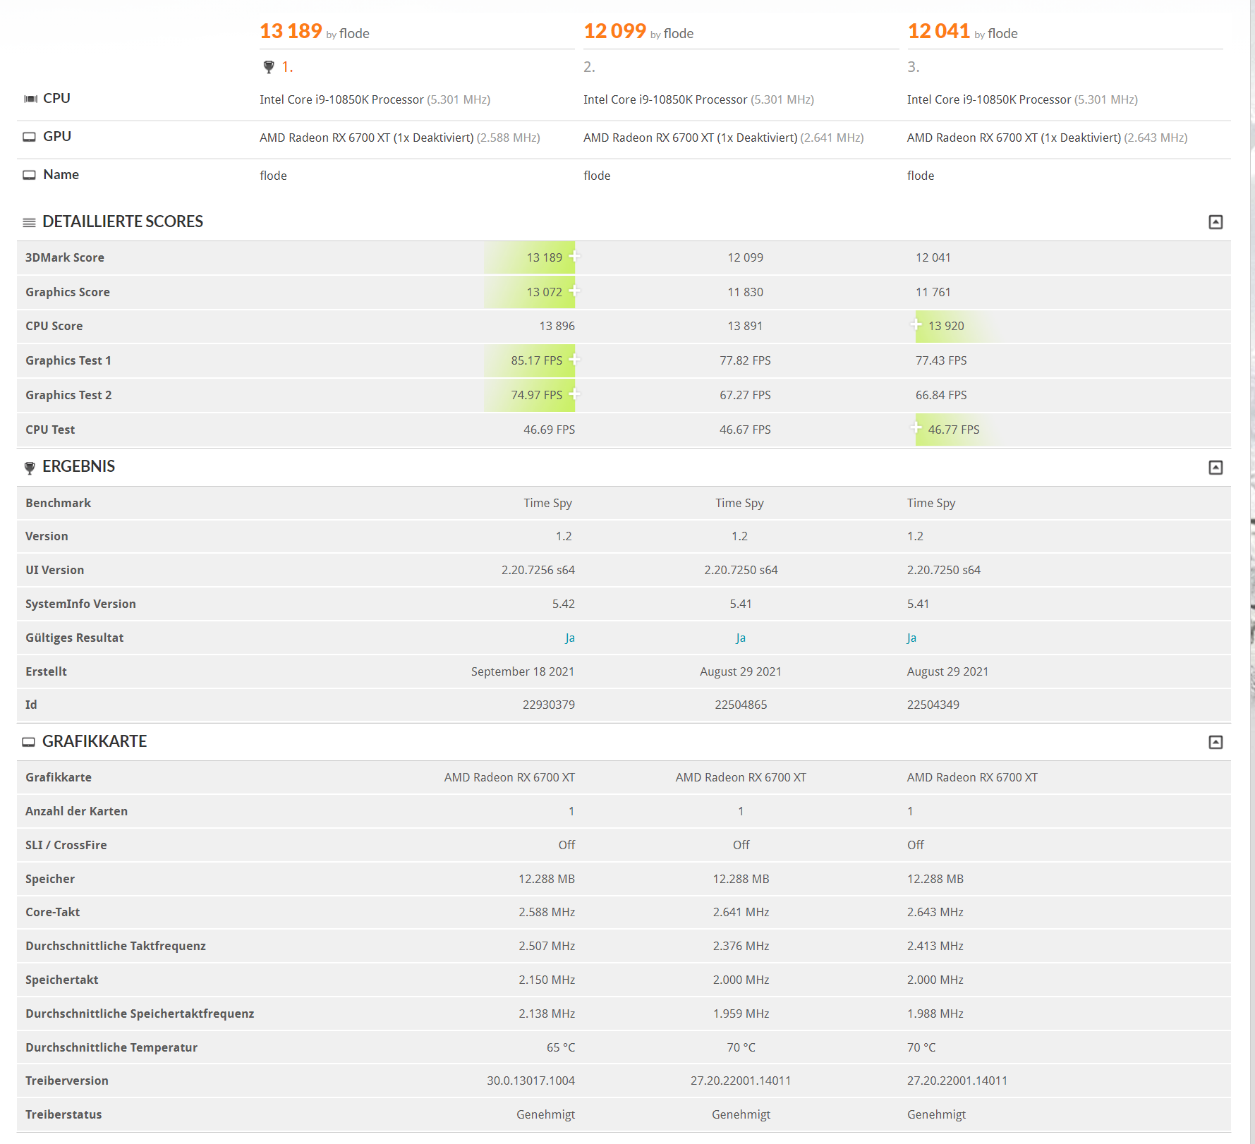Click the 66.84 FPS value
This screenshot has height=1144, width=1255.
941,396
